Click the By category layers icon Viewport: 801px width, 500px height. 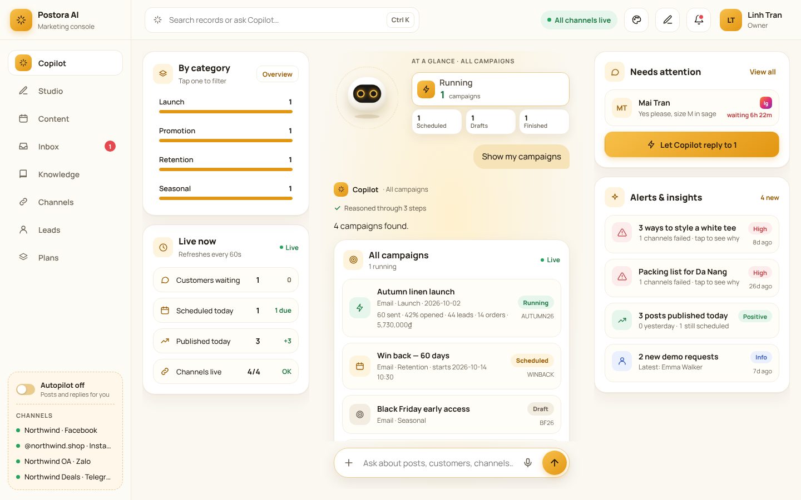click(x=163, y=74)
